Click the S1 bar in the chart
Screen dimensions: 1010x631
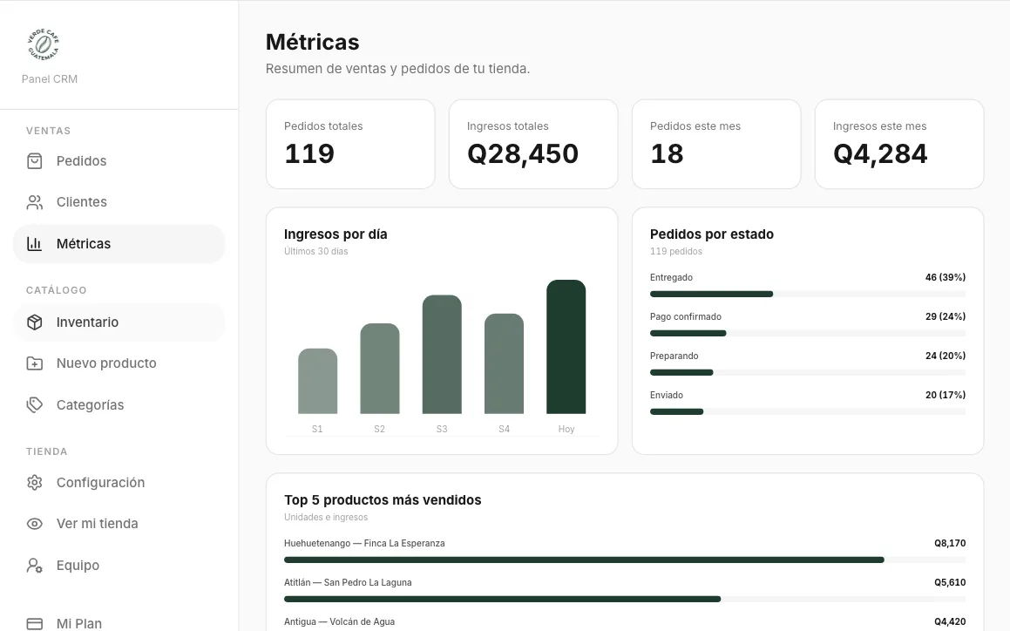point(317,381)
